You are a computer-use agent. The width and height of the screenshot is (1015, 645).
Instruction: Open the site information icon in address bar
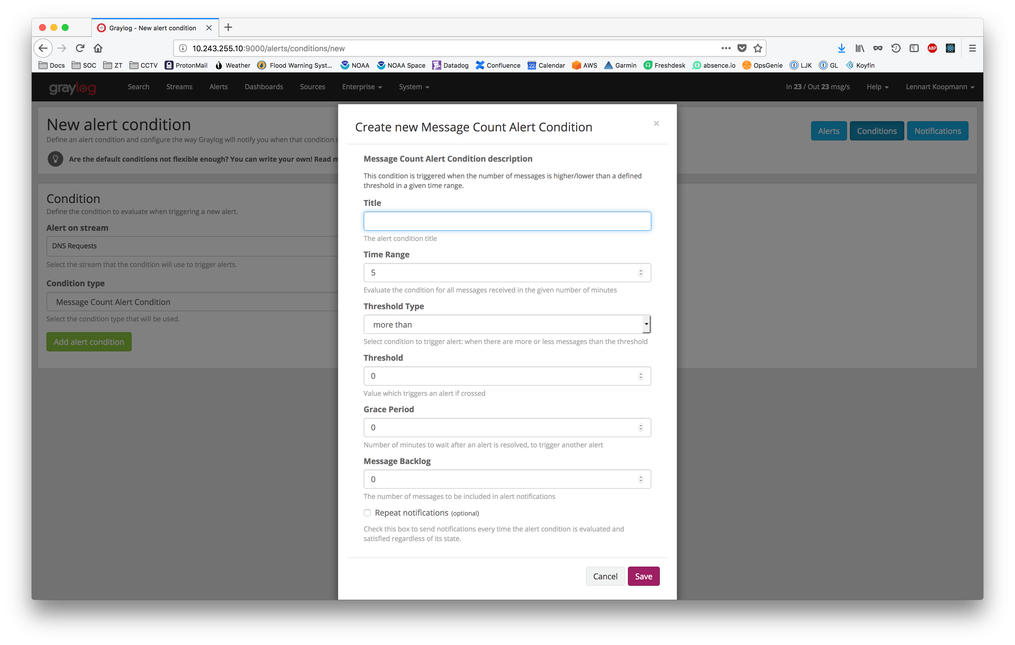[x=183, y=48]
